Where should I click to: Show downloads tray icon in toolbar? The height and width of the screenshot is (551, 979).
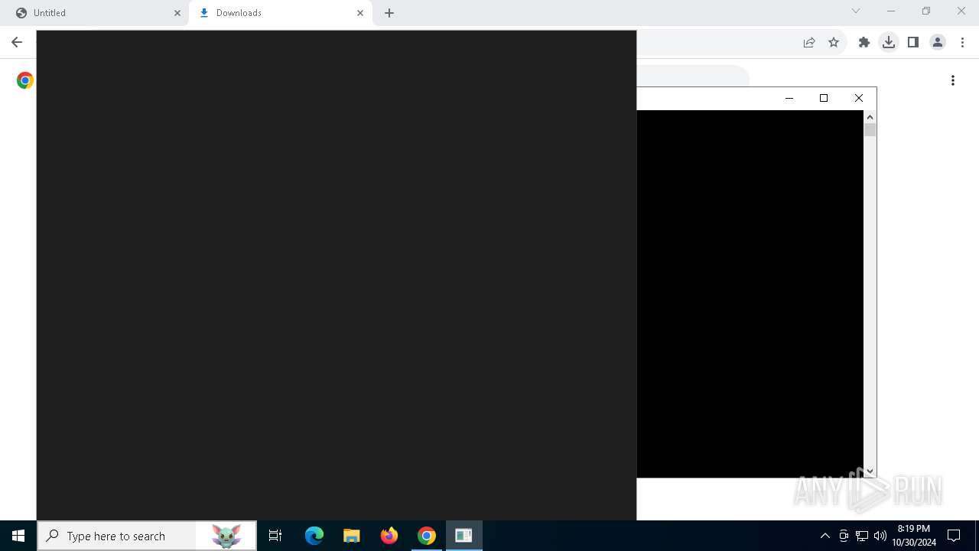click(889, 43)
